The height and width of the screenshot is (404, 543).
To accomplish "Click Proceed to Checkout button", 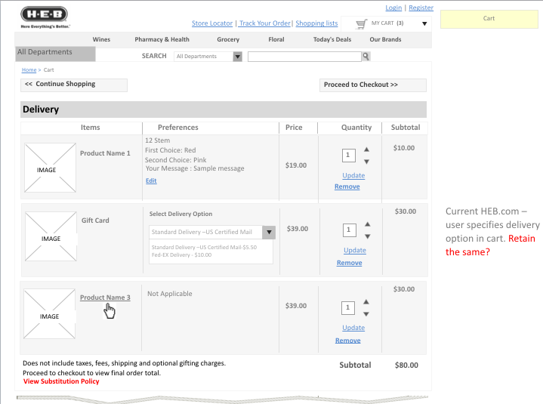I will pyautogui.click(x=372, y=85).
